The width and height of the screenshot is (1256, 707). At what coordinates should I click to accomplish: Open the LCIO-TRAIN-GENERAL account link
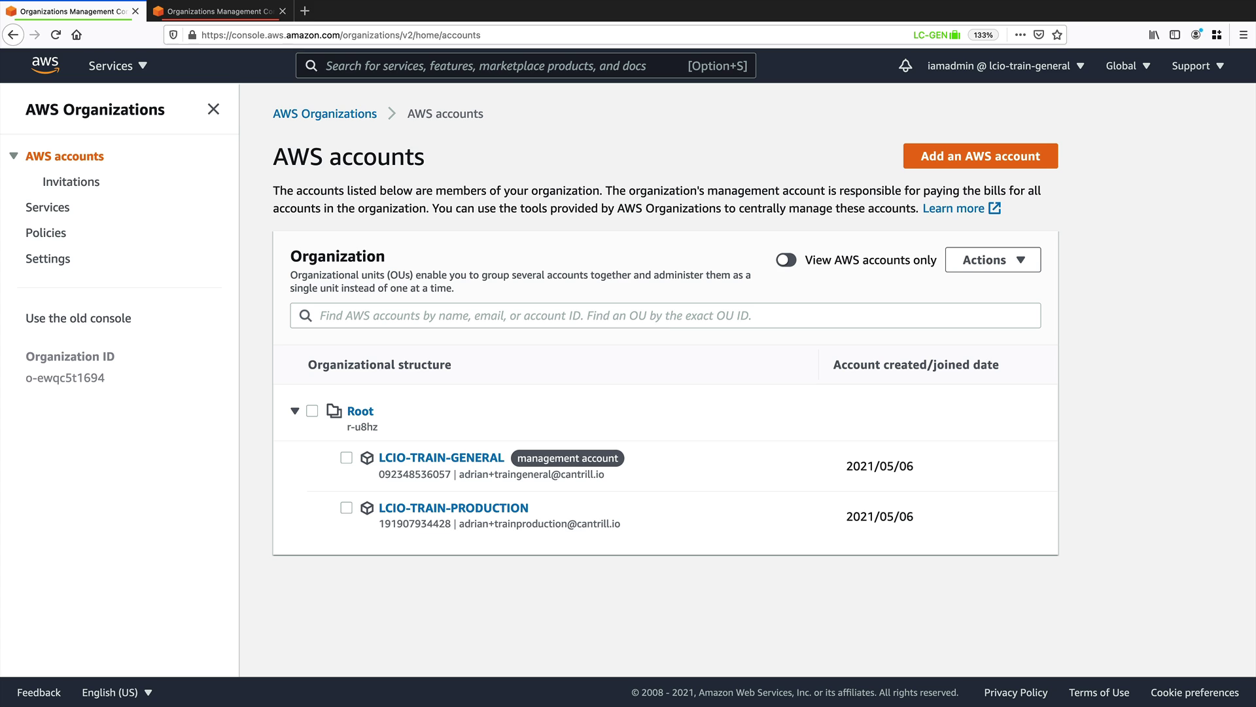click(x=442, y=458)
